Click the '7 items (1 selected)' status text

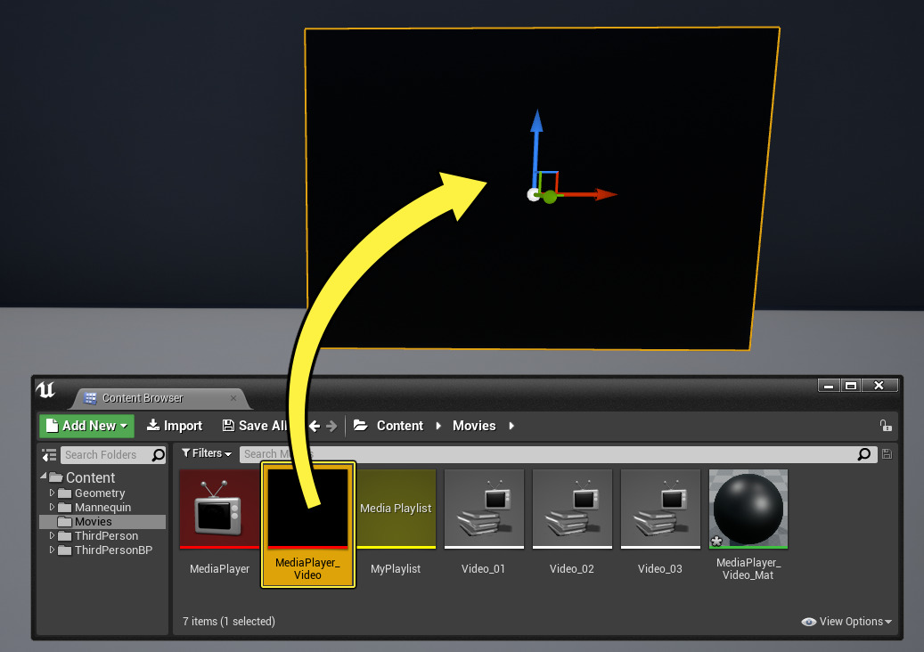pyautogui.click(x=229, y=622)
